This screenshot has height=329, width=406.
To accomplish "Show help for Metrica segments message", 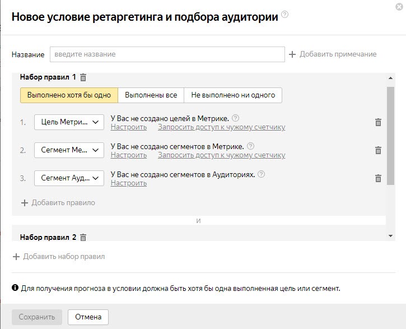I will pyautogui.click(x=250, y=146).
